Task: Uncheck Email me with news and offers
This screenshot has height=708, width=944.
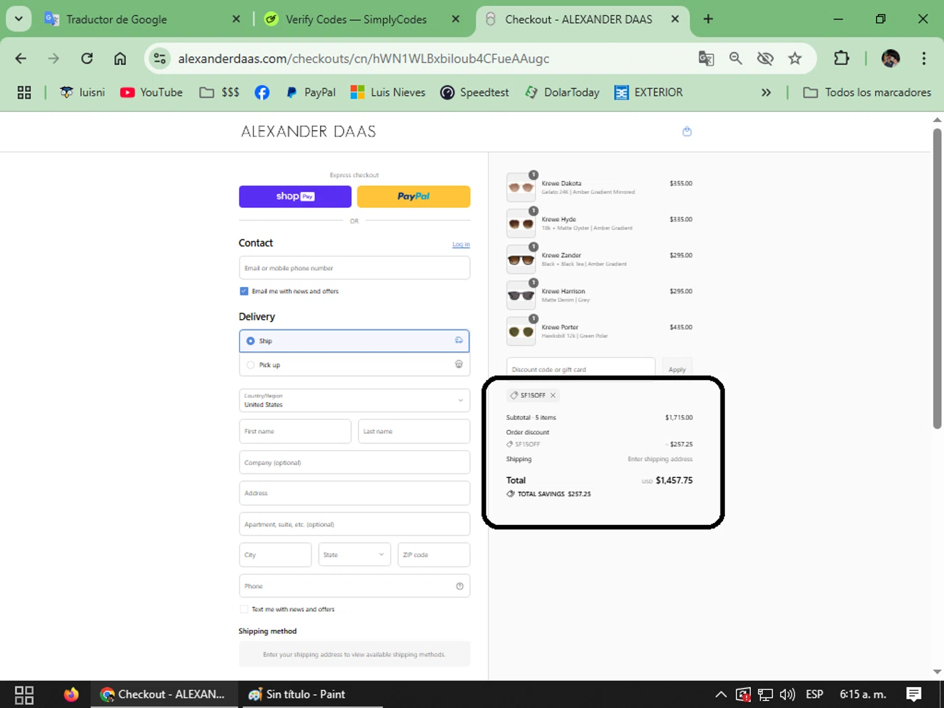Action: 244,291
